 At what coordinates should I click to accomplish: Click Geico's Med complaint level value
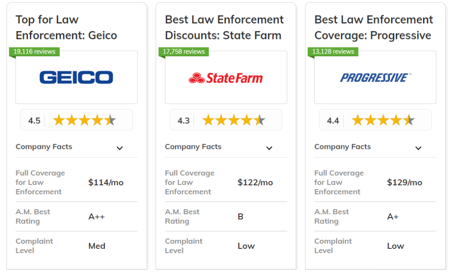pos(97,246)
